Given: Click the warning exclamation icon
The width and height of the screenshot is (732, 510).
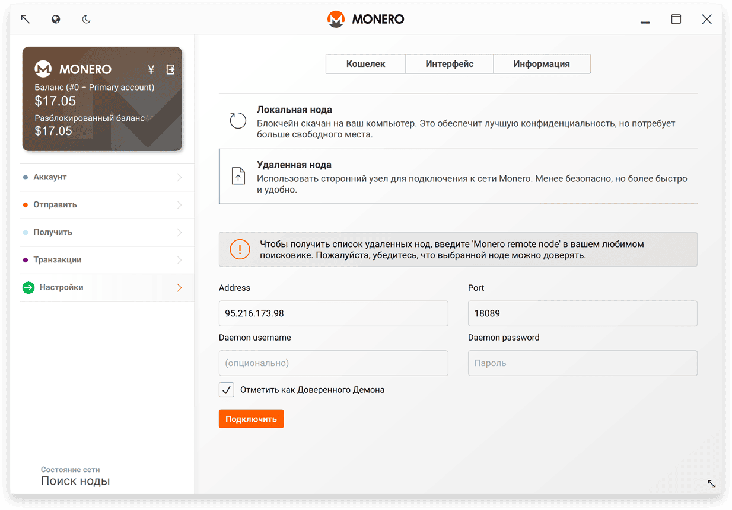Looking at the screenshot, I should tap(240, 249).
